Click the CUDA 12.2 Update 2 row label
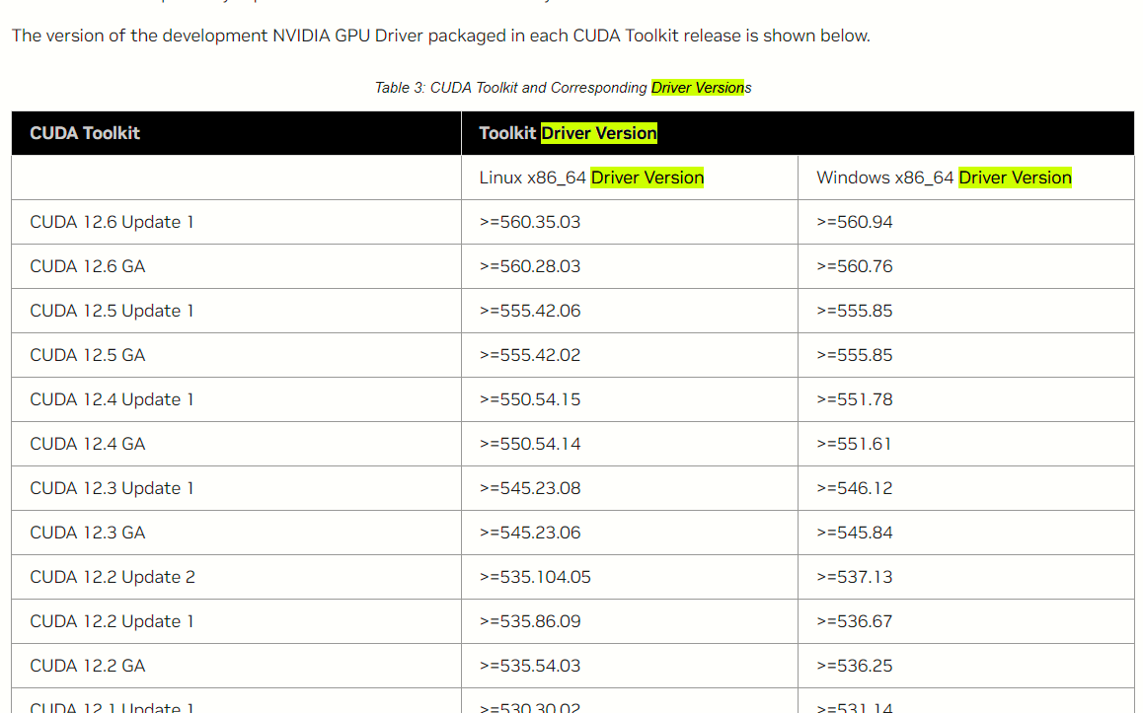 (x=113, y=577)
